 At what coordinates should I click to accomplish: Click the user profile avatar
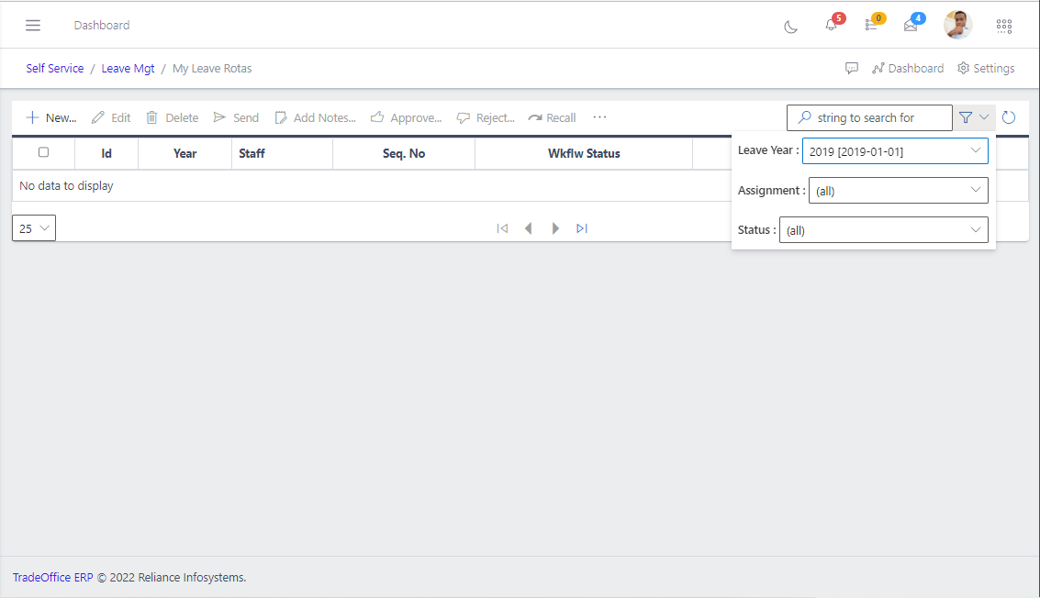click(957, 25)
